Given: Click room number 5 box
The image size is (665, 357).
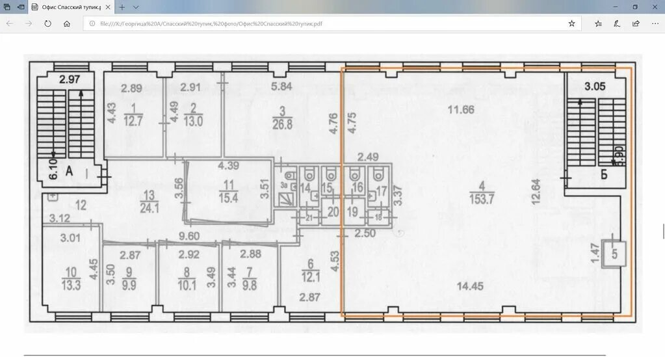Looking at the screenshot, I should point(614,254).
